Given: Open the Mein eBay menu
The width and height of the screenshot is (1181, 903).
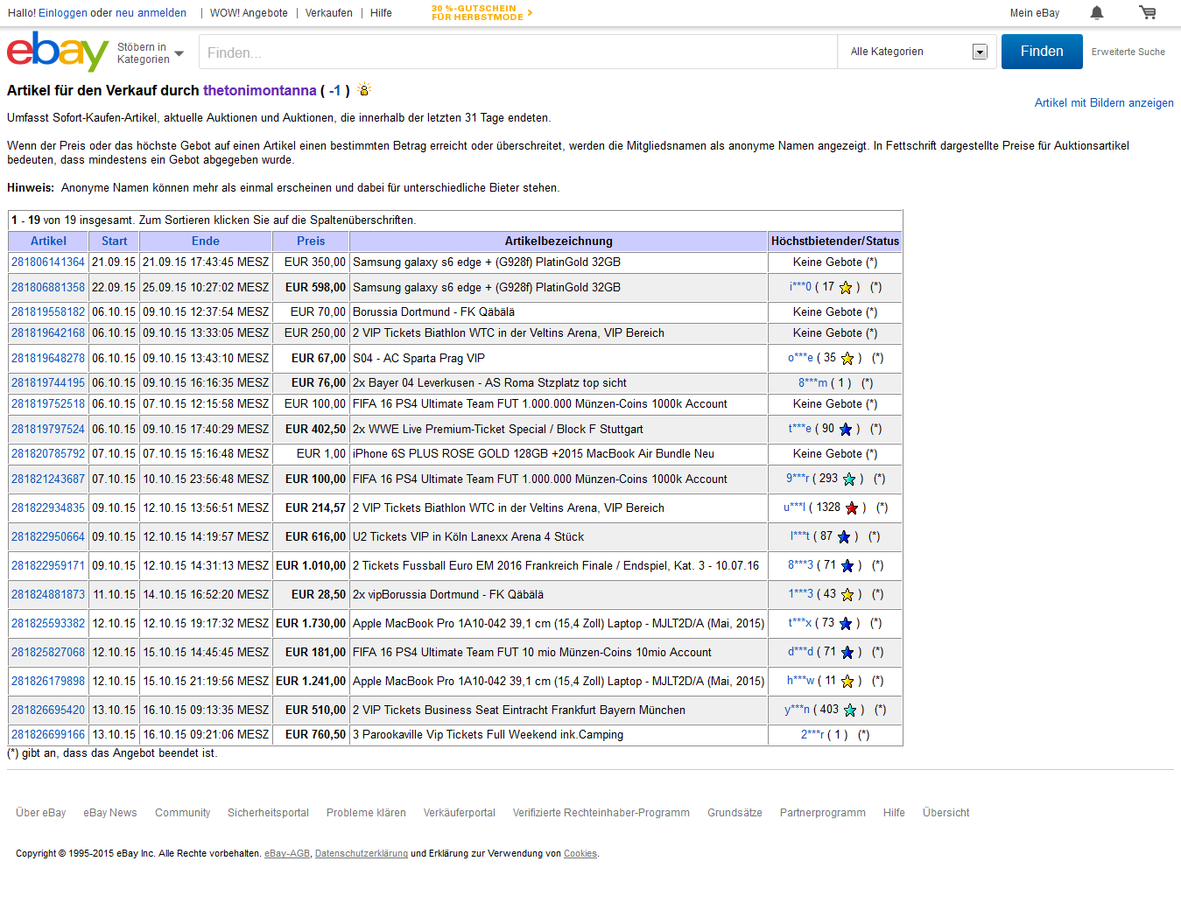Looking at the screenshot, I should (x=1035, y=13).
